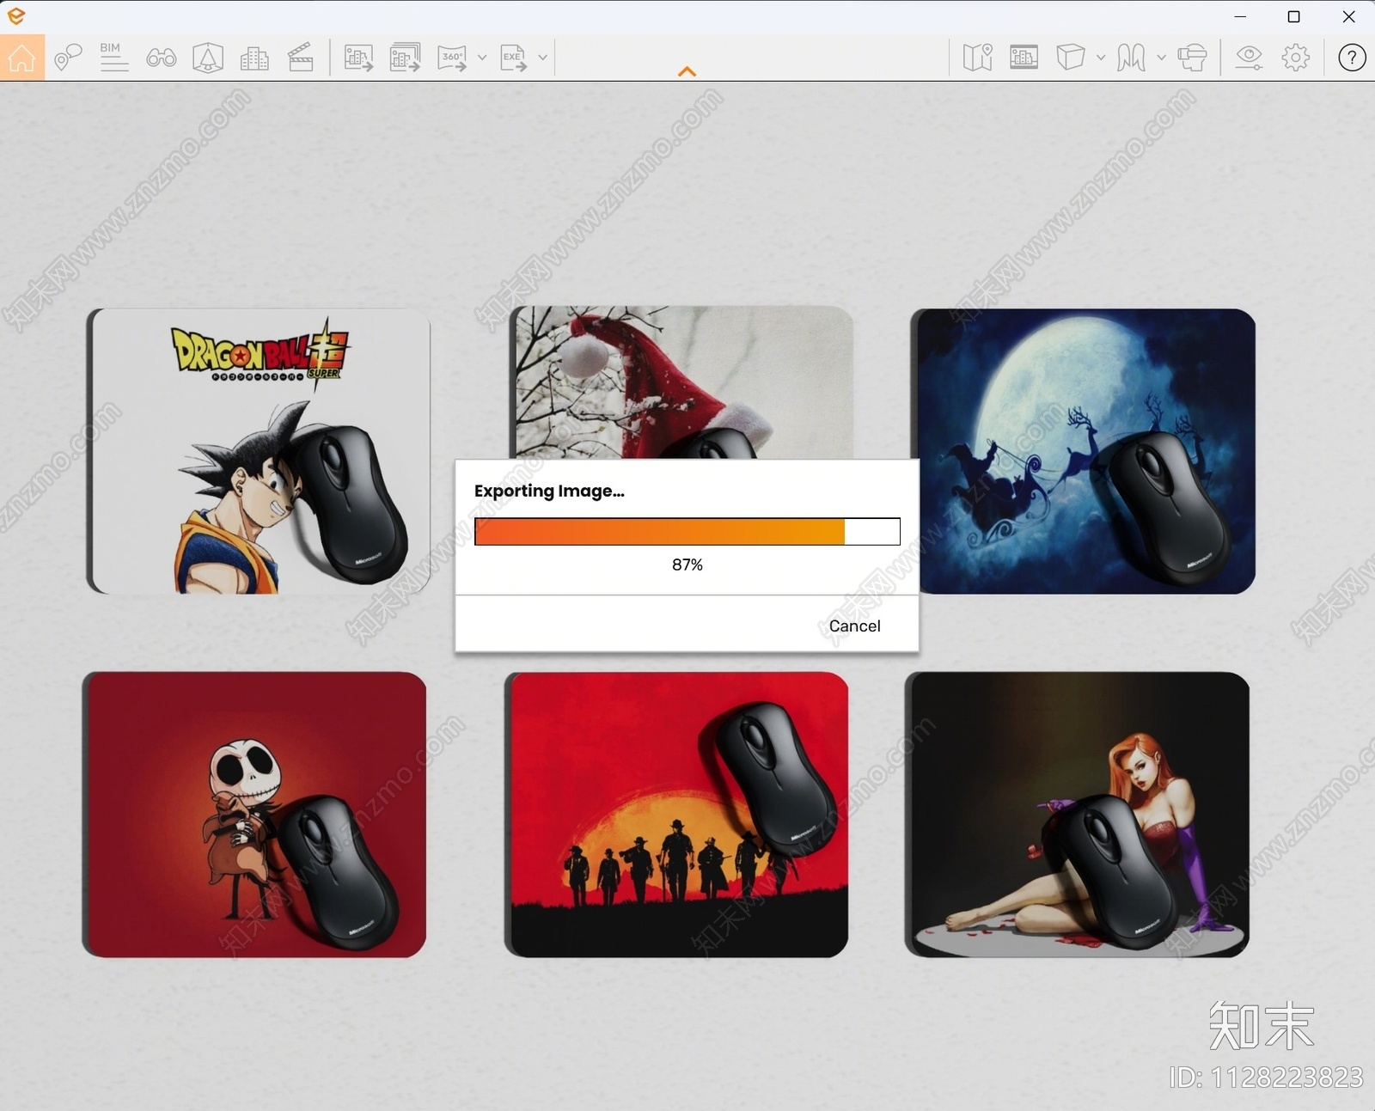
Task: Expand the EXE export dropdown arrow
Action: click(542, 58)
